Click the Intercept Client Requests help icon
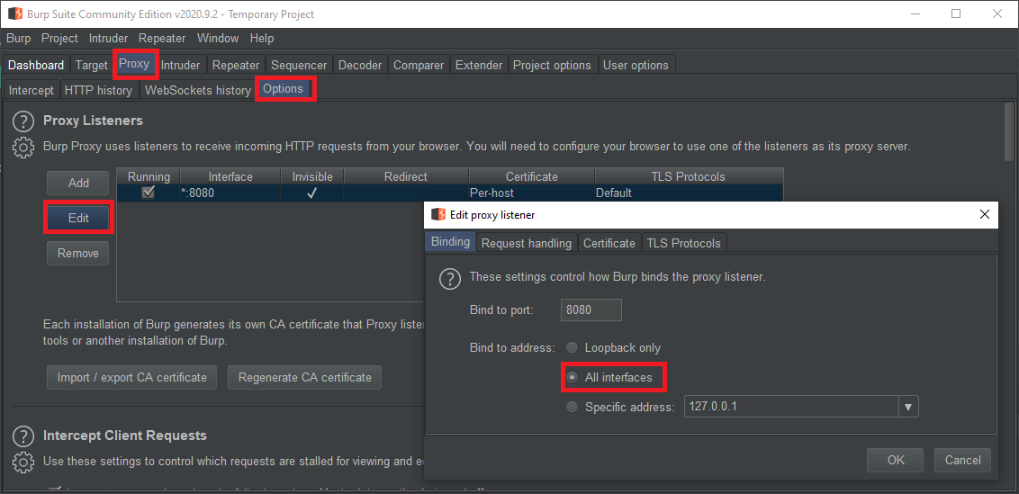Viewport: 1019px width, 494px height. click(x=23, y=436)
